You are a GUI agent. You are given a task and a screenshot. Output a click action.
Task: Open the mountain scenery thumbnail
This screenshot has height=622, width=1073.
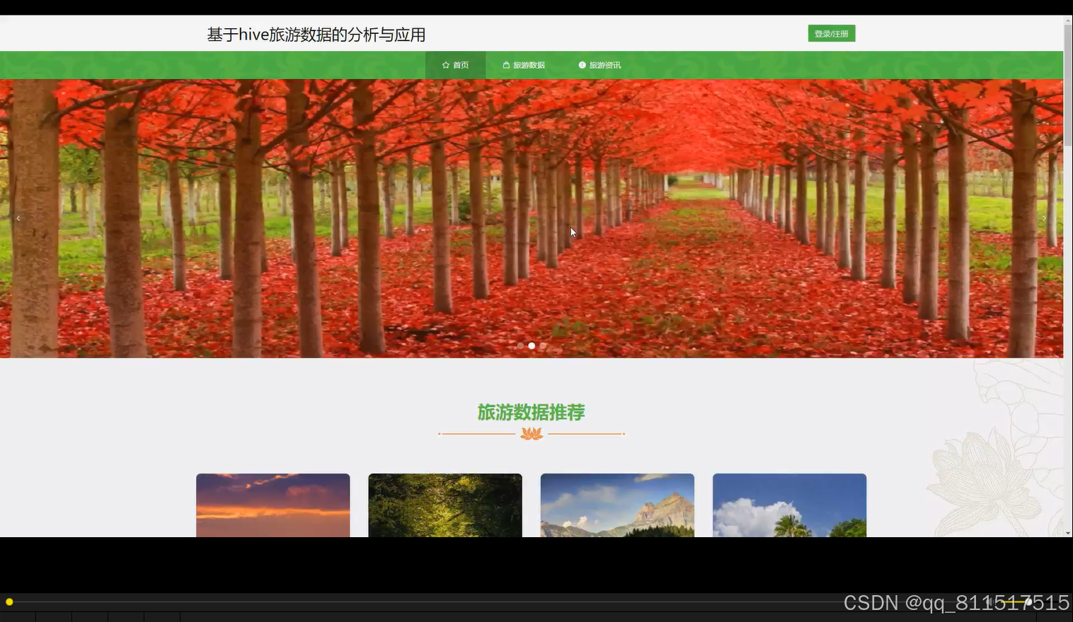coord(616,505)
